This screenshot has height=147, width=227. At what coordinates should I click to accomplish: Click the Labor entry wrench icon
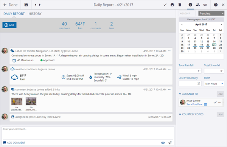[12, 51]
